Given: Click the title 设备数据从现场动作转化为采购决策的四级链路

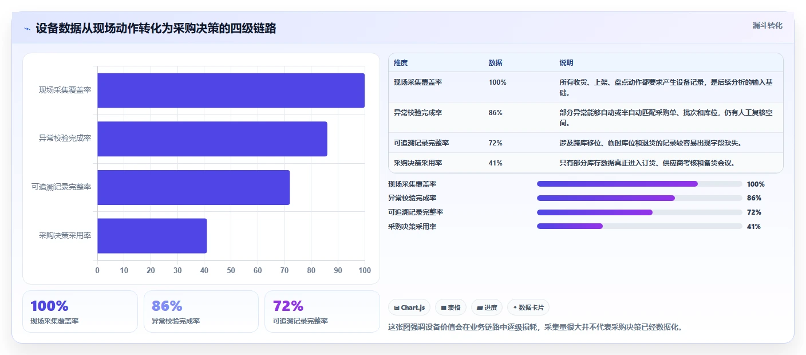Looking at the screenshot, I should point(156,29).
